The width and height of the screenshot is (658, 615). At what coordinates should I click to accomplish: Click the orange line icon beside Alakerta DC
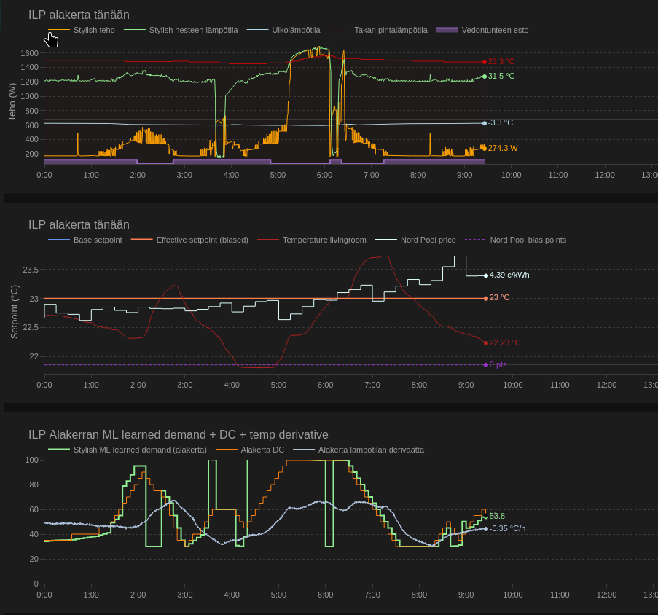point(227,450)
